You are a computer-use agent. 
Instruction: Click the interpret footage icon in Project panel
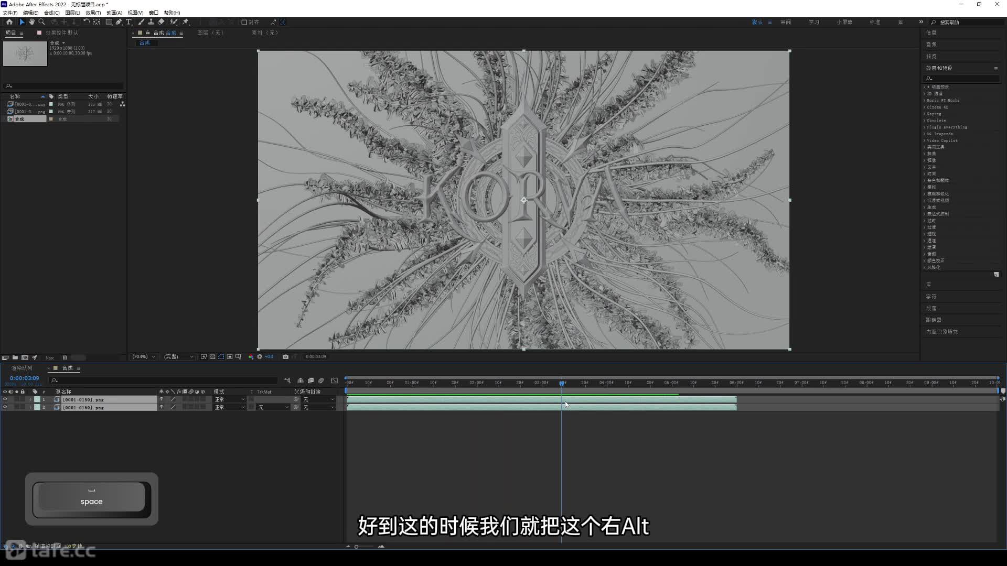tap(5, 357)
